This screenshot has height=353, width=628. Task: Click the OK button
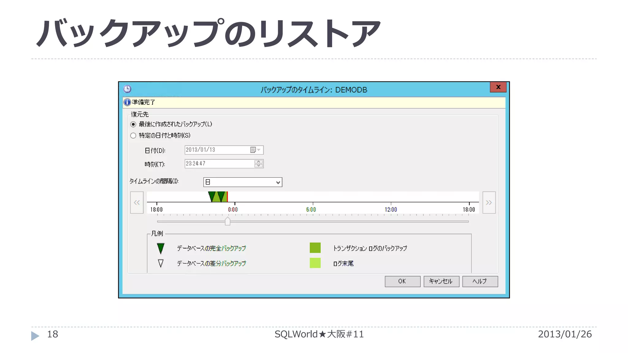402,281
